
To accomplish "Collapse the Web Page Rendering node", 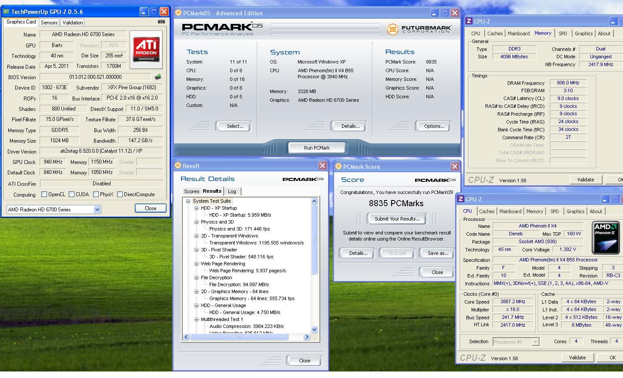I will pos(197,264).
